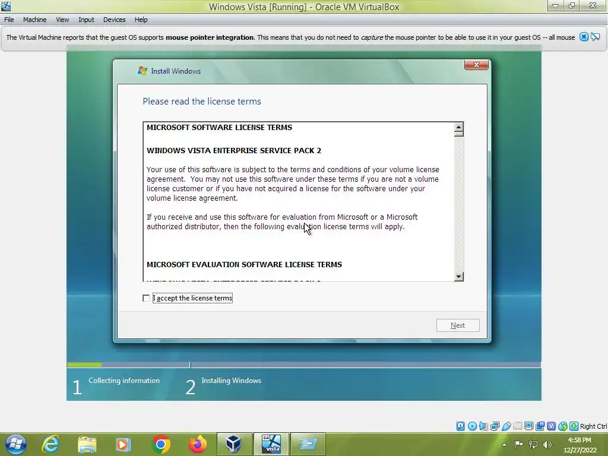The image size is (608, 456).
Task: Show hidden system tray icons
Action: (x=504, y=445)
